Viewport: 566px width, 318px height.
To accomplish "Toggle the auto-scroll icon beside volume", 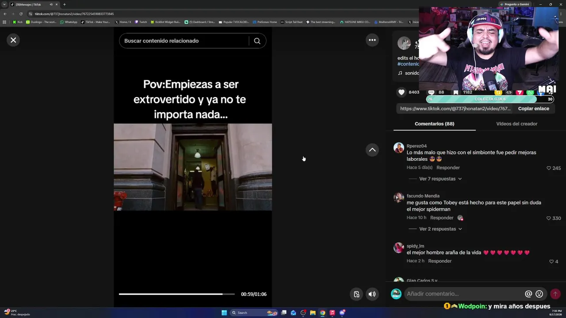I will point(356,294).
